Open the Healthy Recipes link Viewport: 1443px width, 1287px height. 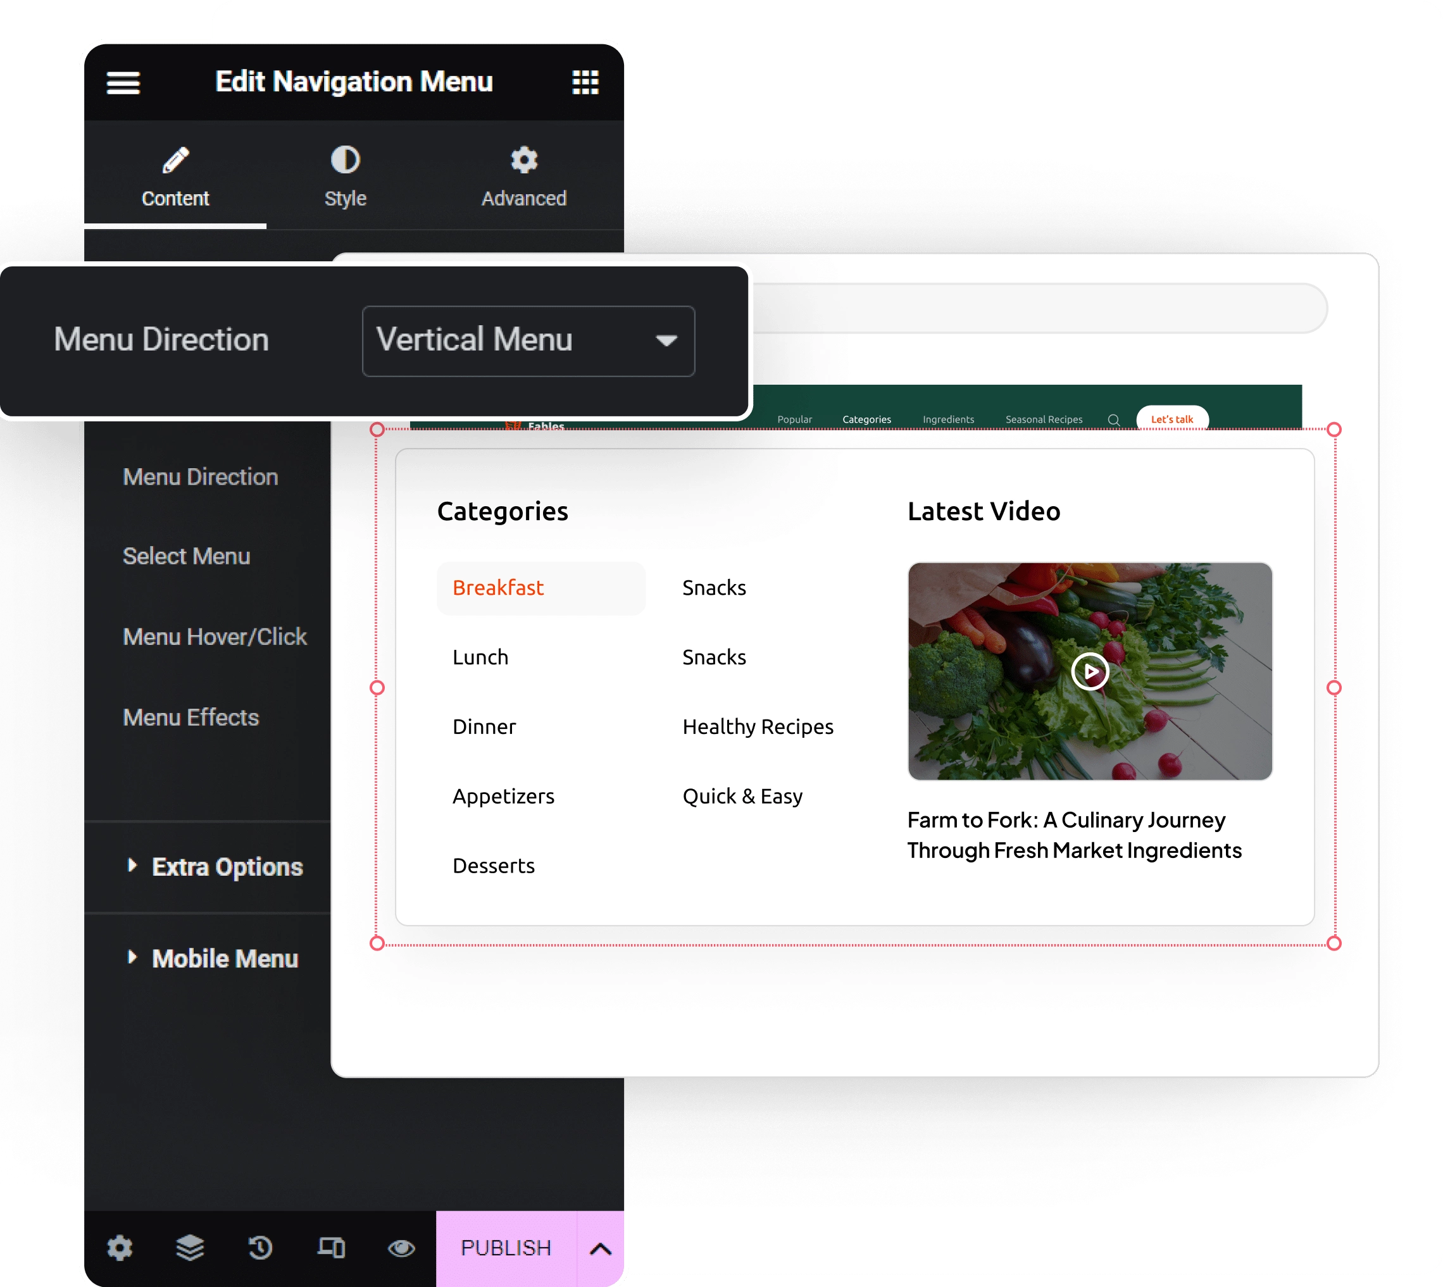coord(758,727)
